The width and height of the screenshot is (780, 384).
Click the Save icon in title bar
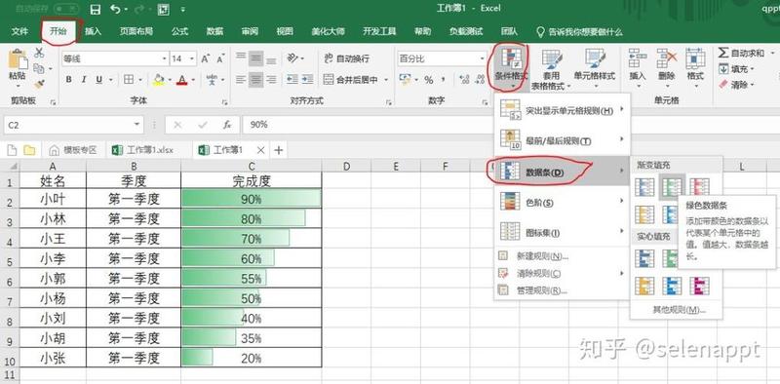click(x=96, y=9)
